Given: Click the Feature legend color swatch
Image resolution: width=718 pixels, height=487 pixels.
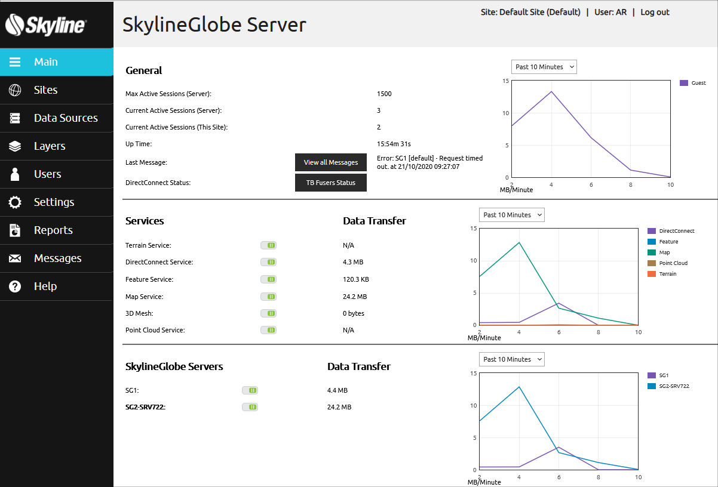Looking at the screenshot, I should (x=652, y=242).
